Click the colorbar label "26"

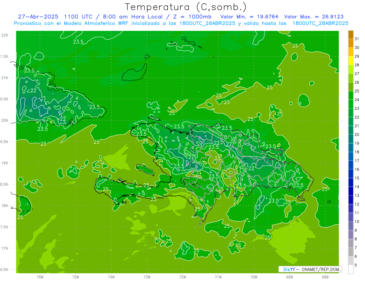tap(357, 82)
